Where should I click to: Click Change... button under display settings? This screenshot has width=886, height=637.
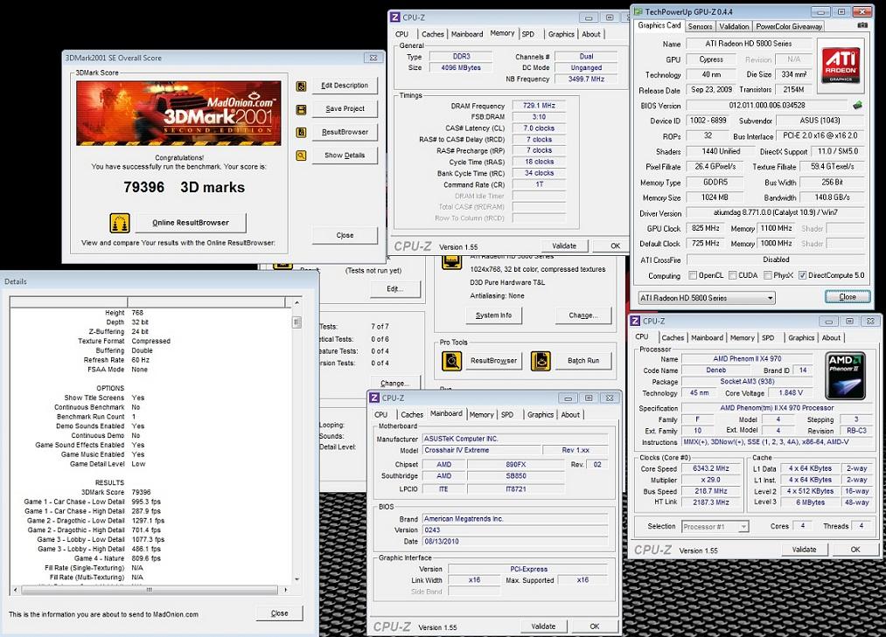pyautogui.click(x=583, y=315)
